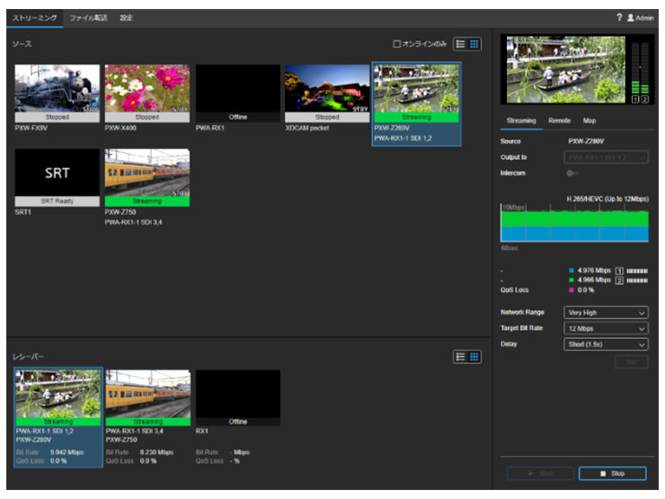The height and width of the screenshot is (499, 665).
Task: Toggle the Intercom switch
Action: point(572,173)
